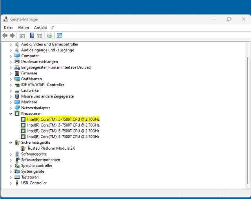Expand the Grafikkarten category

[x=11, y=79]
